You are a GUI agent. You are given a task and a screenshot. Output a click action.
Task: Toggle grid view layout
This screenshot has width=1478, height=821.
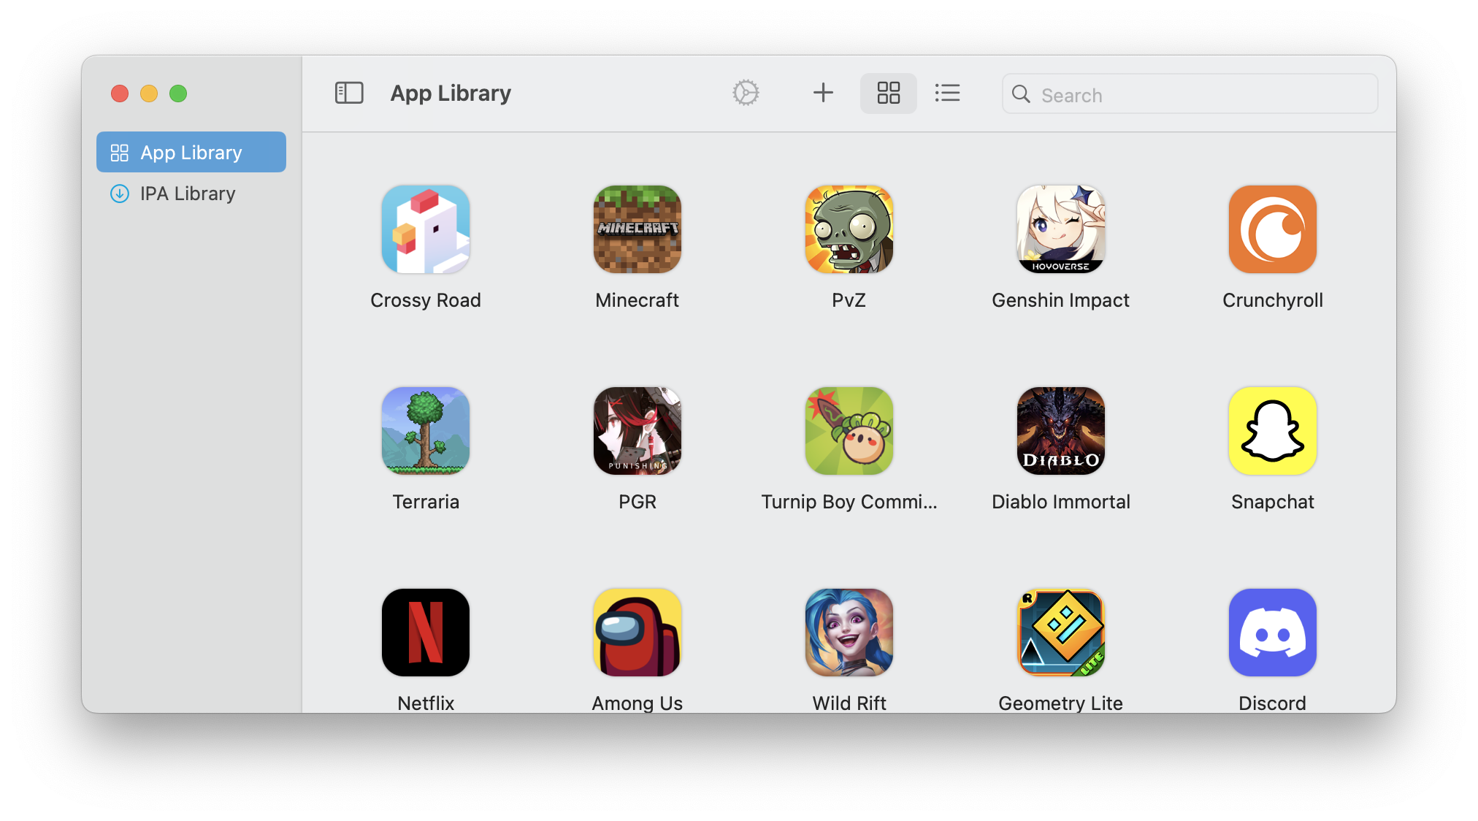click(x=887, y=93)
